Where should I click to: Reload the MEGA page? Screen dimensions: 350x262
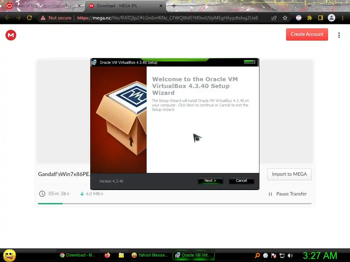(29, 18)
